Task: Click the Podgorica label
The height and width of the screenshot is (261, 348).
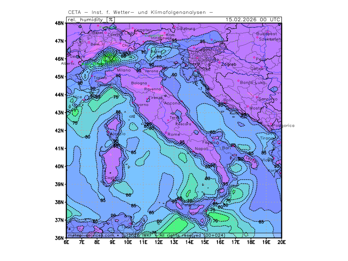Action: (284, 126)
